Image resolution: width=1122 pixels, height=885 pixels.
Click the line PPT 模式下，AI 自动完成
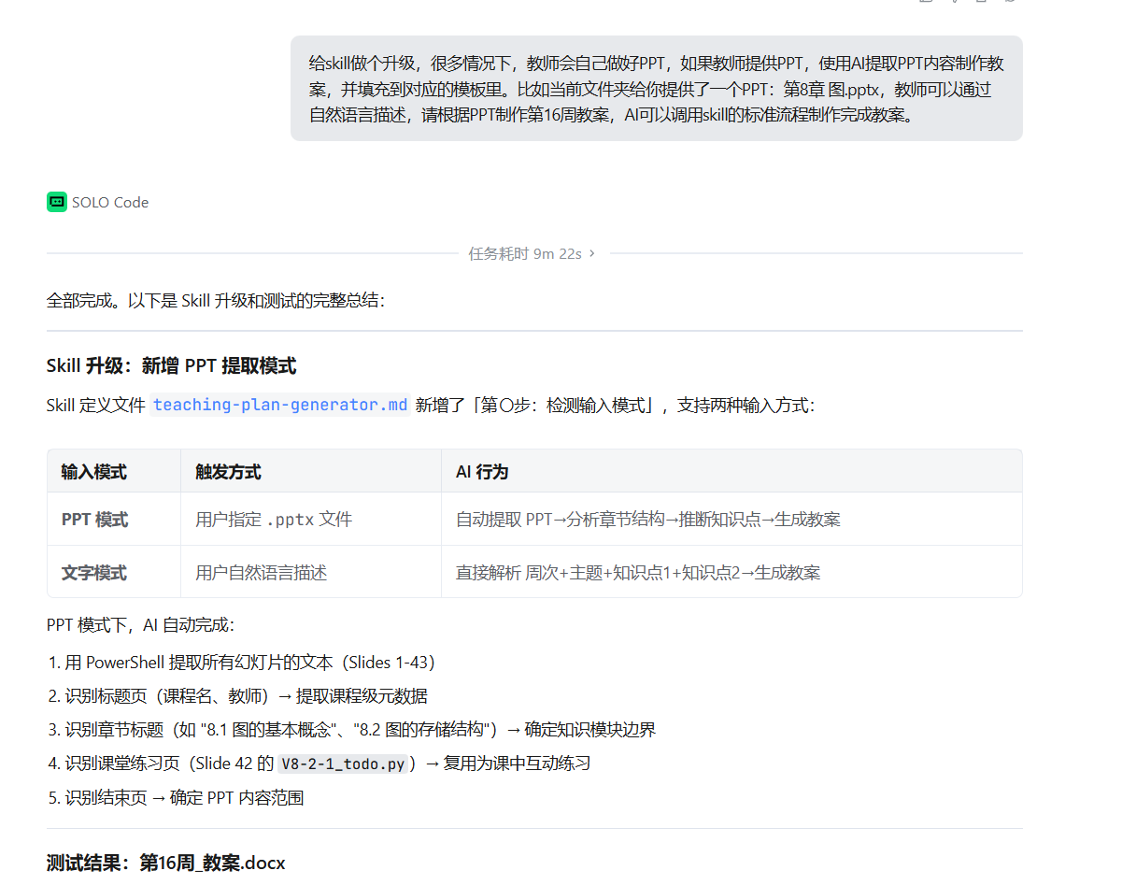click(140, 624)
